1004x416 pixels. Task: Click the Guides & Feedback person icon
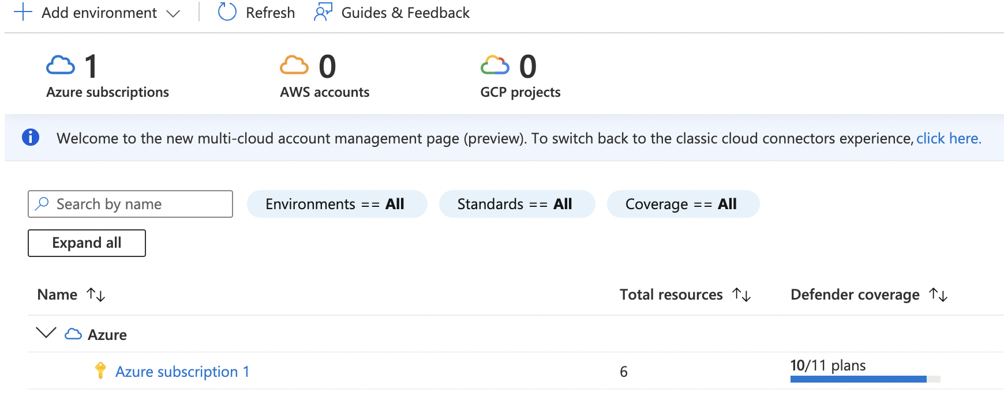pos(323,12)
